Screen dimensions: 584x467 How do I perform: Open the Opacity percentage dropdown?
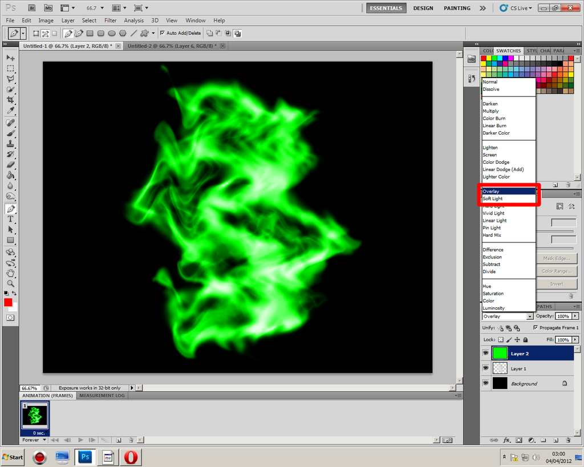pyautogui.click(x=574, y=316)
